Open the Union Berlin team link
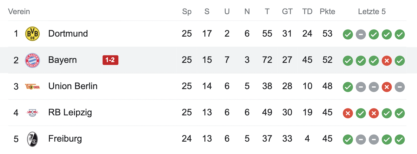The image size is (417, 154). point(73,86)
